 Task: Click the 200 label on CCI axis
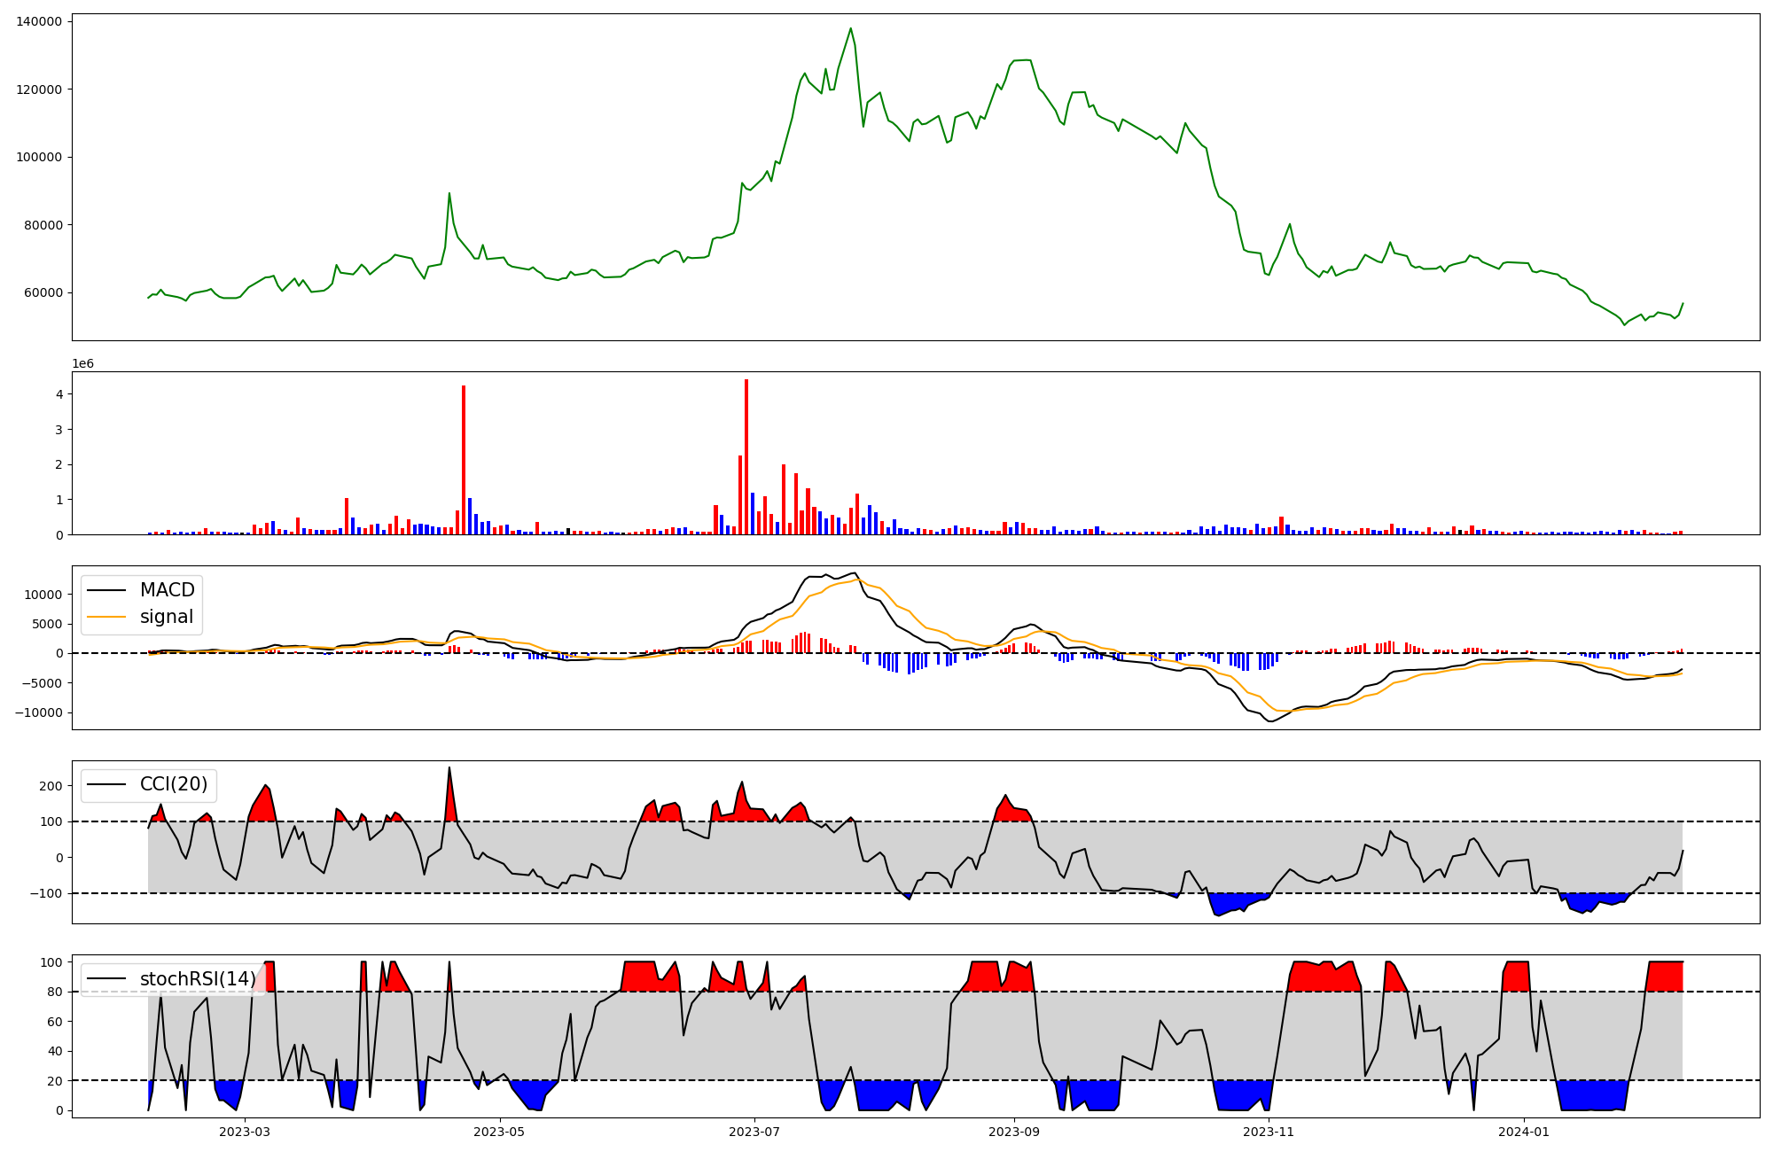click(51, 787)
